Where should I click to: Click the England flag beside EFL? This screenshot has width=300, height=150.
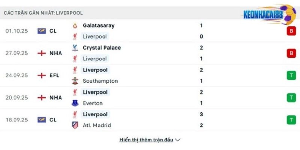(42, 75)
